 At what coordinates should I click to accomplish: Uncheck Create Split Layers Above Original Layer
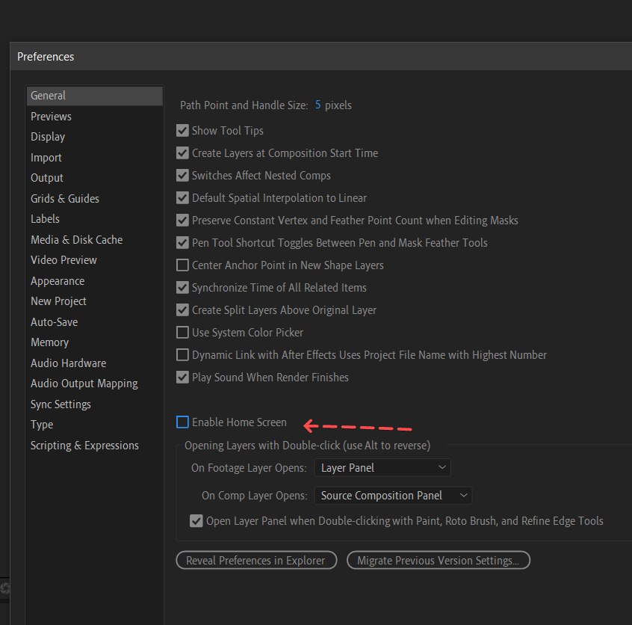pos(182,310)
